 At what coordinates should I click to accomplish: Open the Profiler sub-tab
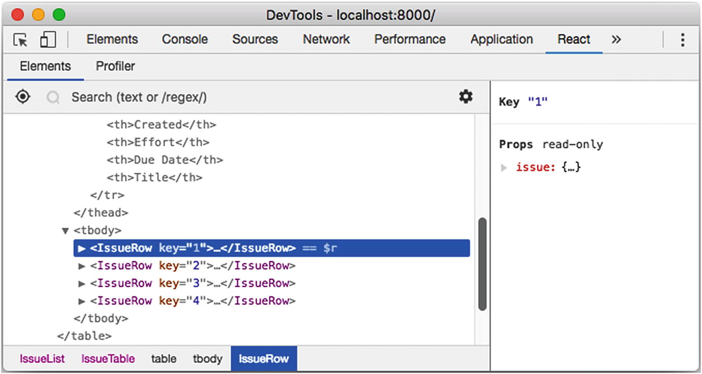pyautogui.click(x=115, y=67)
